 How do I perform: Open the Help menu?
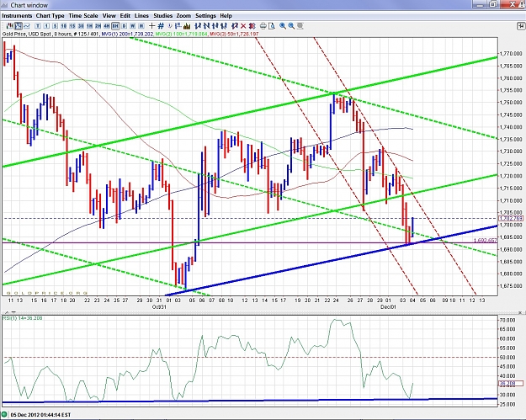(226, 16)
